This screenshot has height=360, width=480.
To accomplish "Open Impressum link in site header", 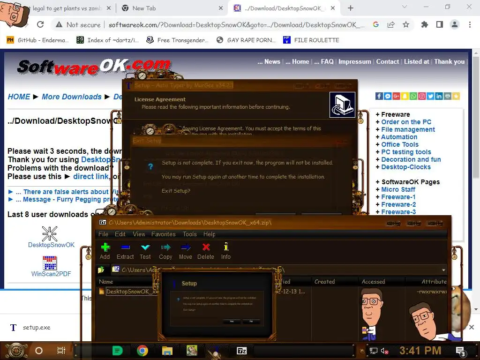I will (x=354, y=61).
